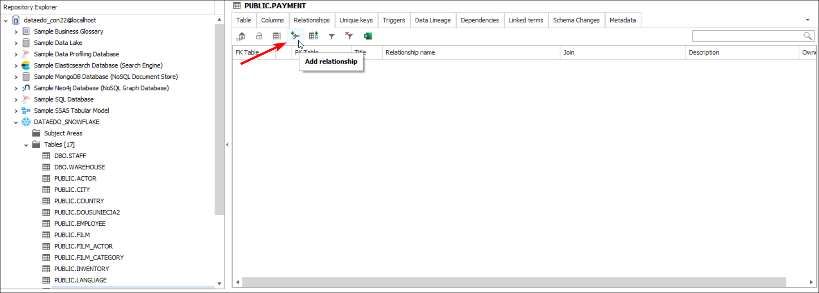Viewport: 819px width, 293px height.
Task: Click the default view home icon
Action: (241, 36)
